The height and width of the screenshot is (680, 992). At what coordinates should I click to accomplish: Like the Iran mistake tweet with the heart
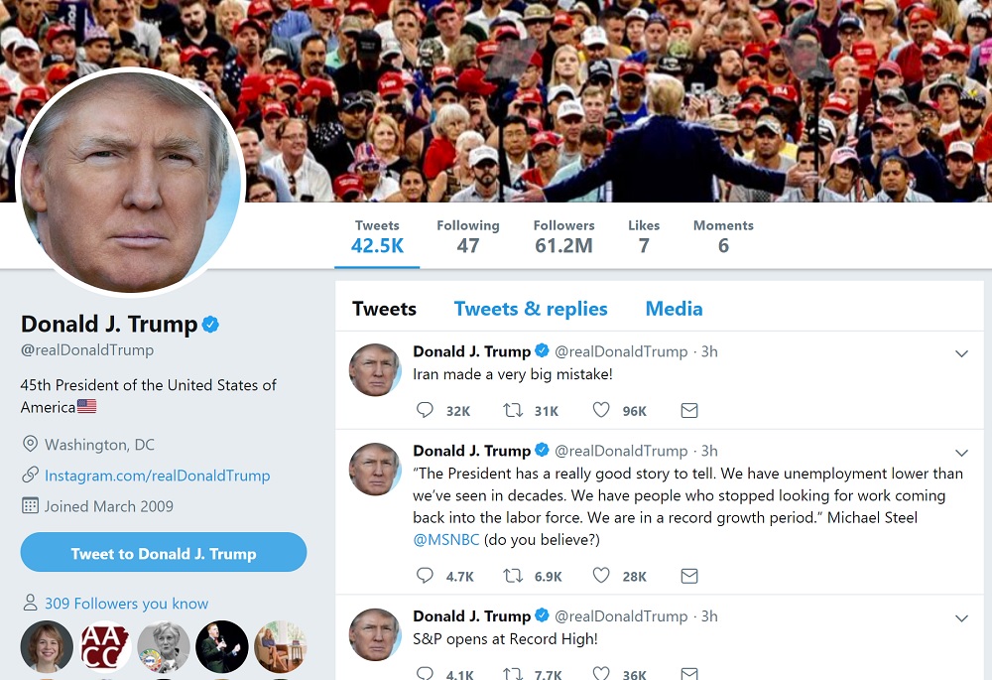(601, 410)
